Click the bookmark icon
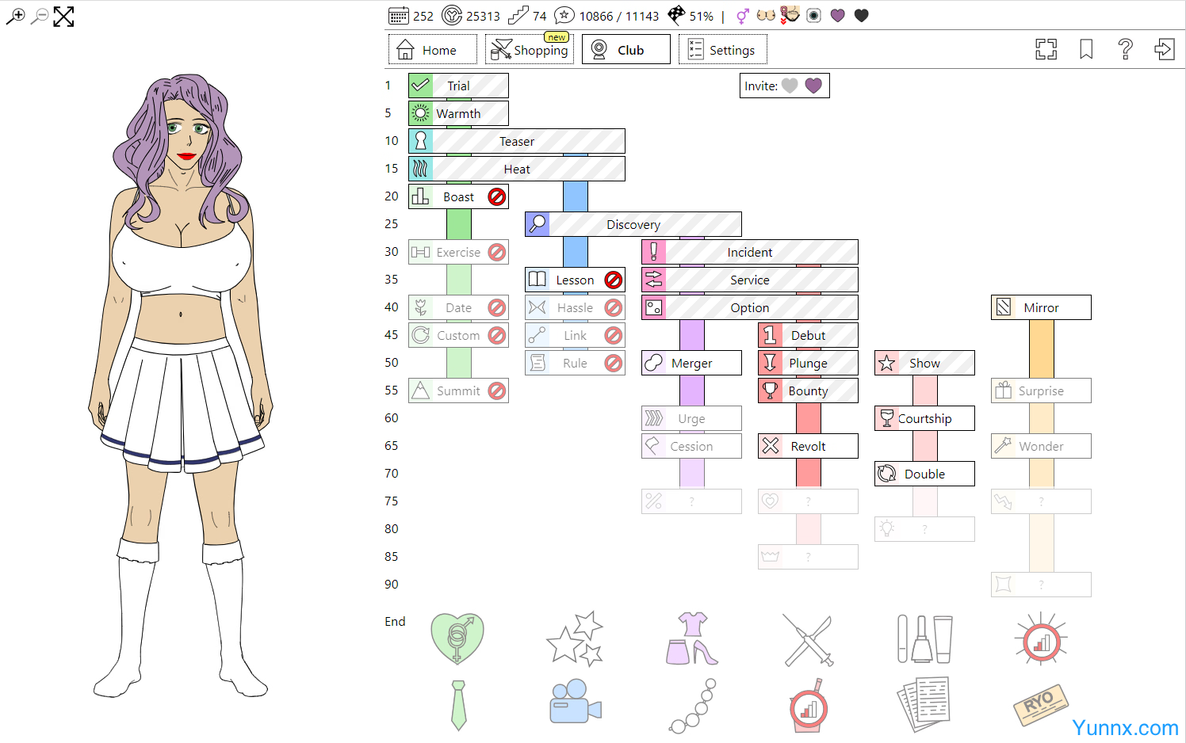 [x=1086, y=49]
